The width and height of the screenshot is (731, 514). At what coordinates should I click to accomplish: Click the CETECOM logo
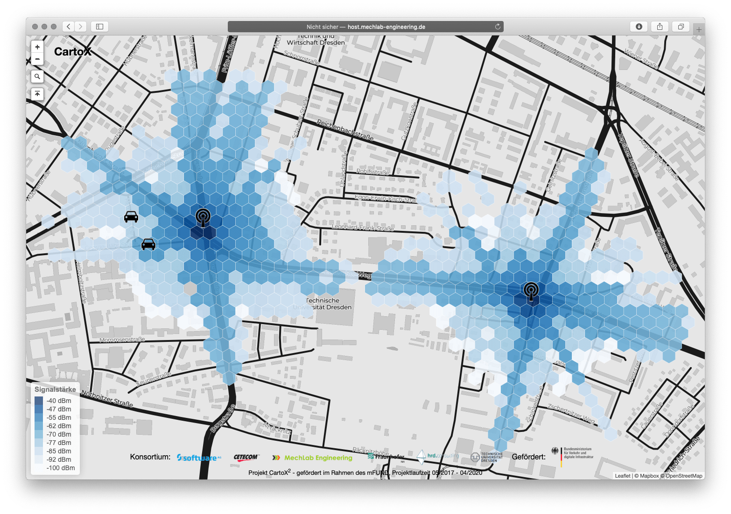click(x=246, y=458)
